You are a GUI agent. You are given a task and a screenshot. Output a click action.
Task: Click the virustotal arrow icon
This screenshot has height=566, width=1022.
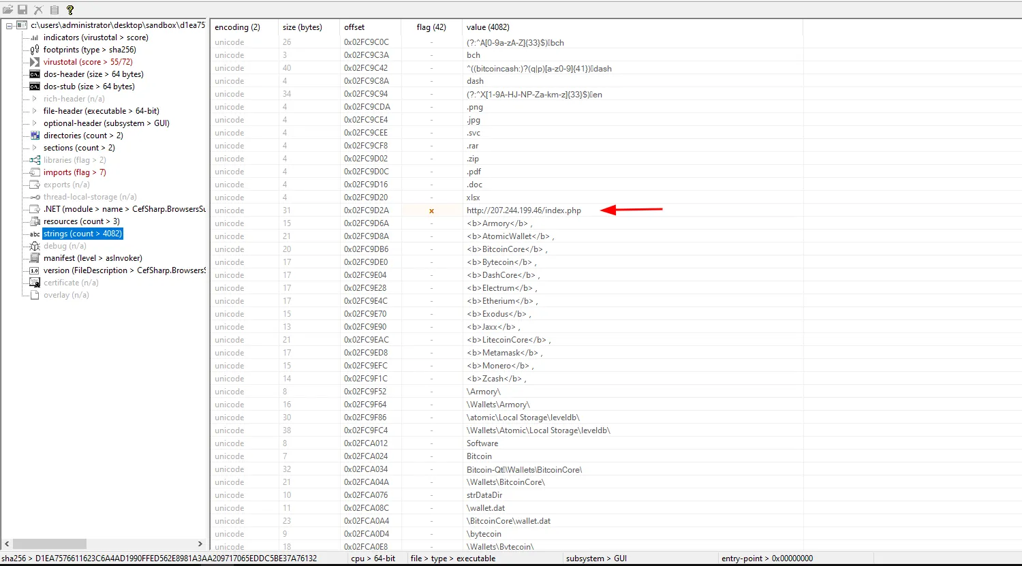[35, 62]
